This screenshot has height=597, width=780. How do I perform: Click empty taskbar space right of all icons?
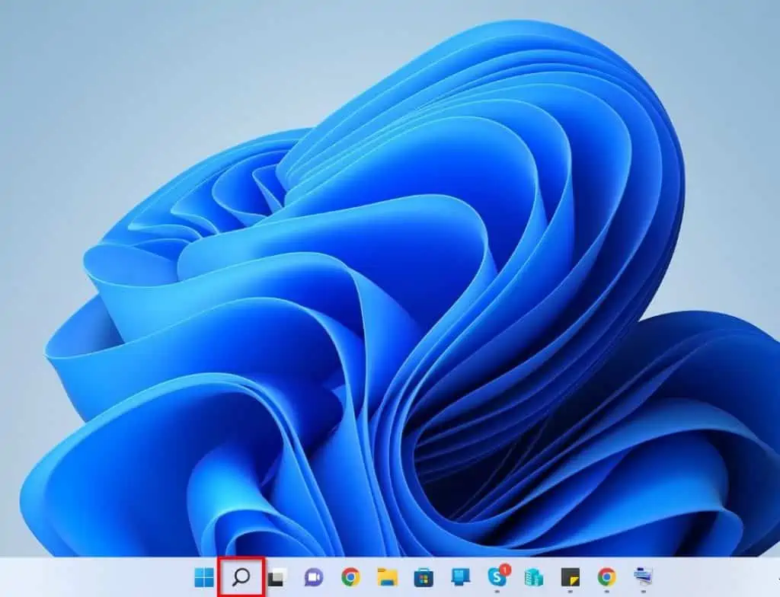coord(716,577)
